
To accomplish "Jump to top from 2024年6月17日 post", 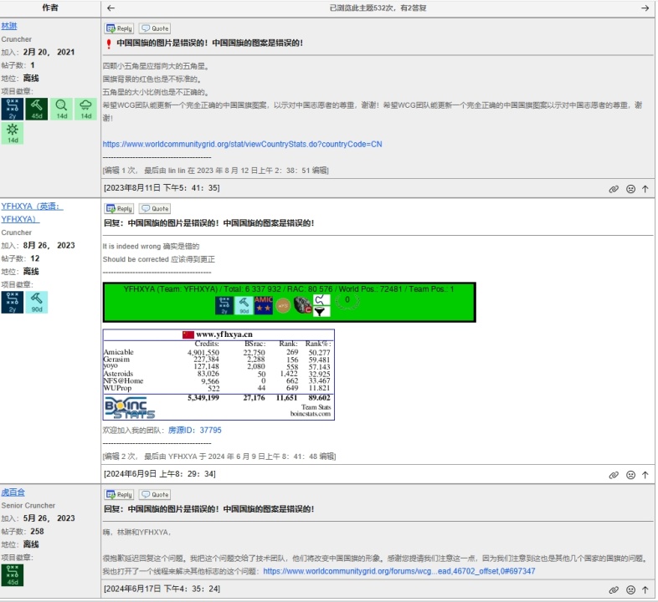I will pyautogui.click(x=645, y=589).
